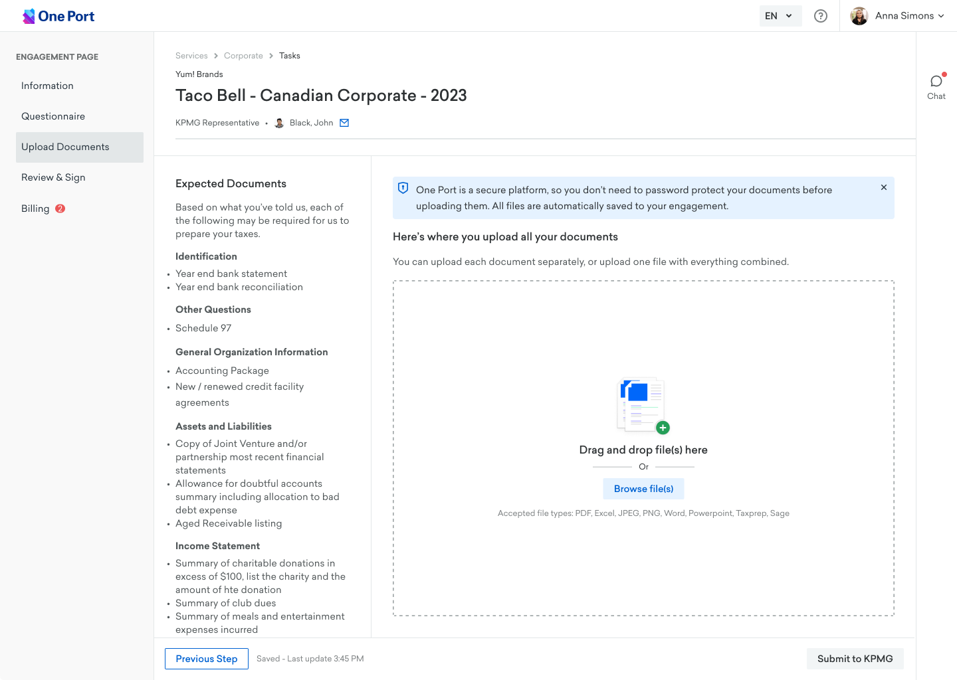Navigate to Services breadcrumb

(191, 56)
